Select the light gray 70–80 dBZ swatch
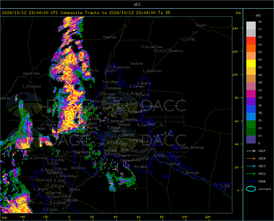The height and width of the screenshot is (221, 274). pyautogui.click(x=251, y=26)
